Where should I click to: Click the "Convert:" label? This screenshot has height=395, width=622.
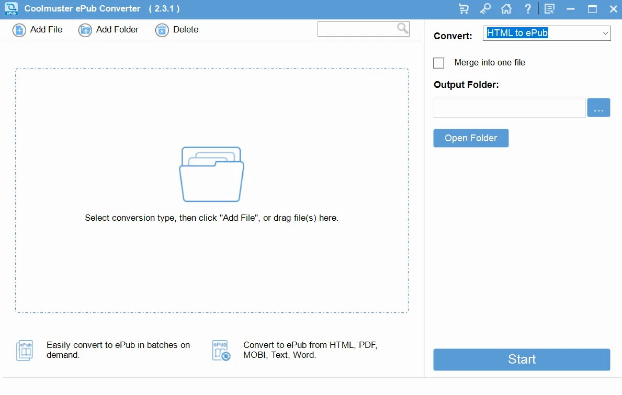point(453,36)
